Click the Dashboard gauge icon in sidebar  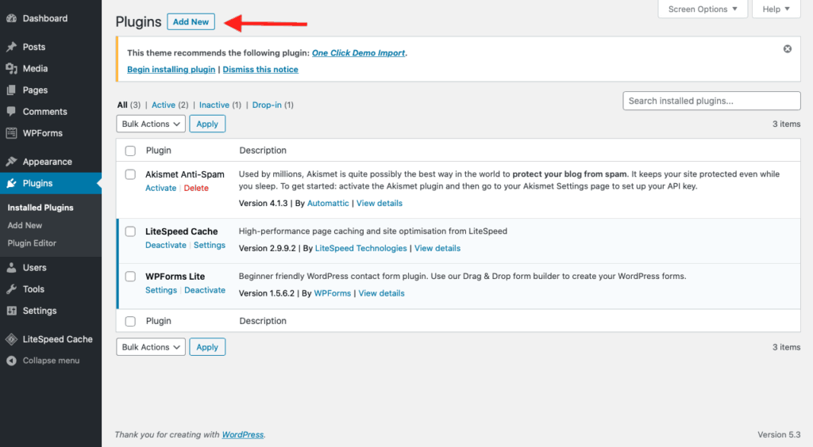[11, 18]
